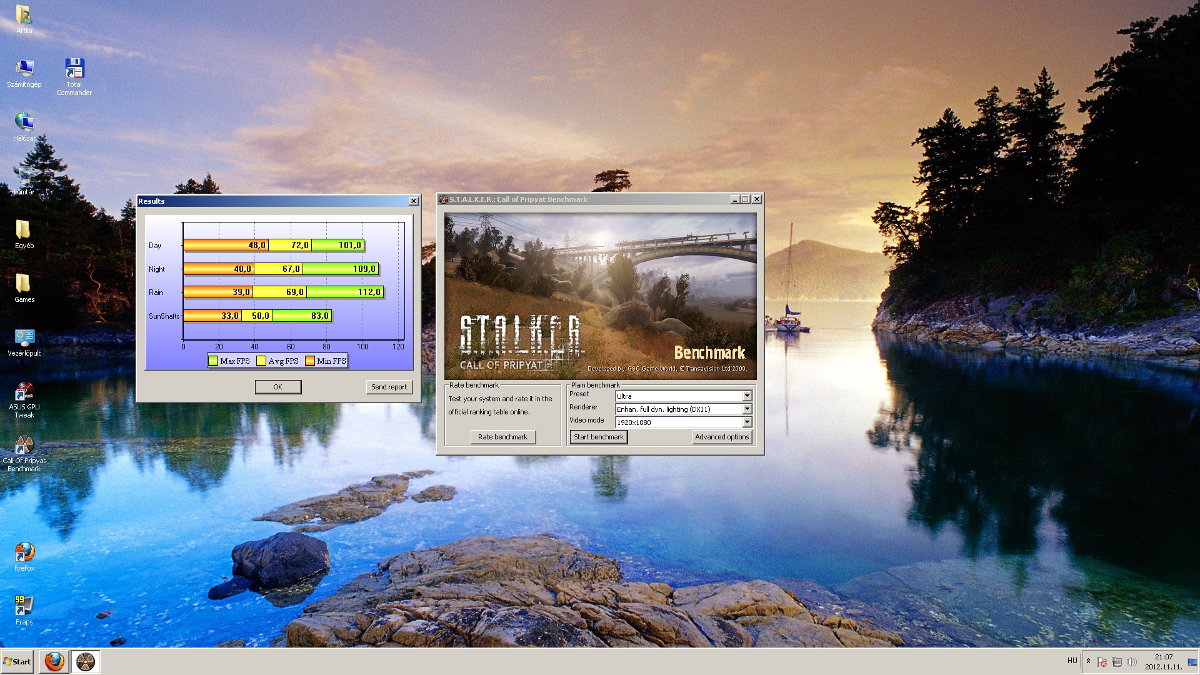The width and height of the screenshot is (1200, 675).
Task: Expand the Preset dropdown arrow
Action: 747,396
